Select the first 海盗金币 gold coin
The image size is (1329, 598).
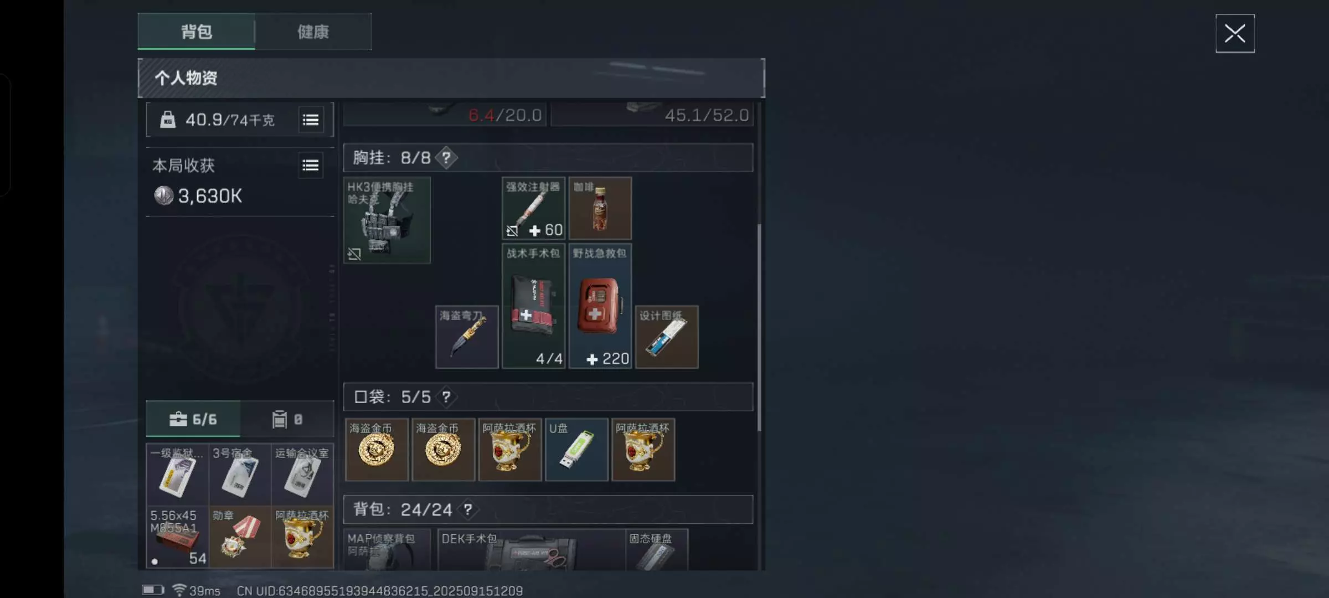point(377,450)
